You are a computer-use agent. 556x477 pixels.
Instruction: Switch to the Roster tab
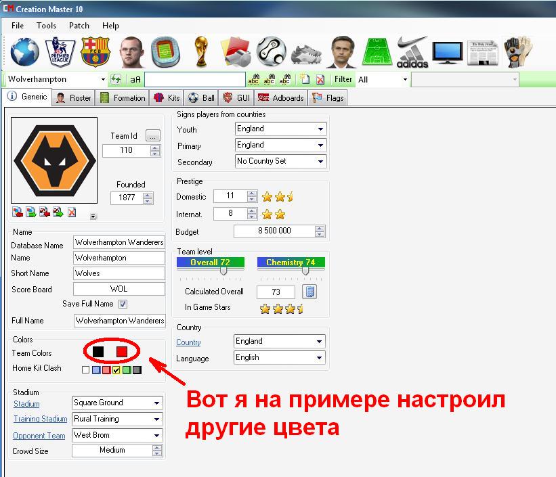[74, 98]
